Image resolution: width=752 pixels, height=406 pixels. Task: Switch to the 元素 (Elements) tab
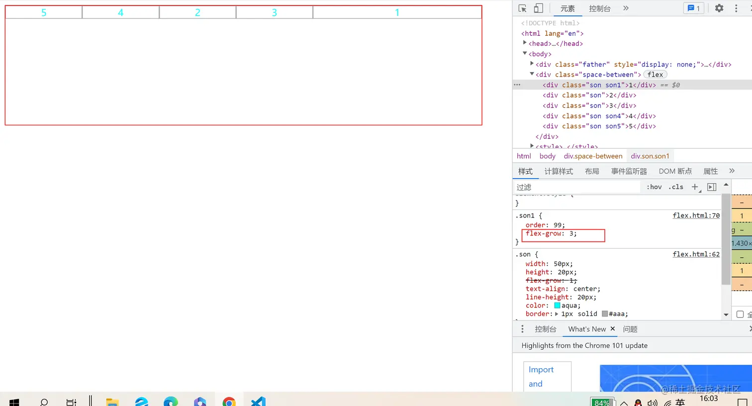[567, 8]
